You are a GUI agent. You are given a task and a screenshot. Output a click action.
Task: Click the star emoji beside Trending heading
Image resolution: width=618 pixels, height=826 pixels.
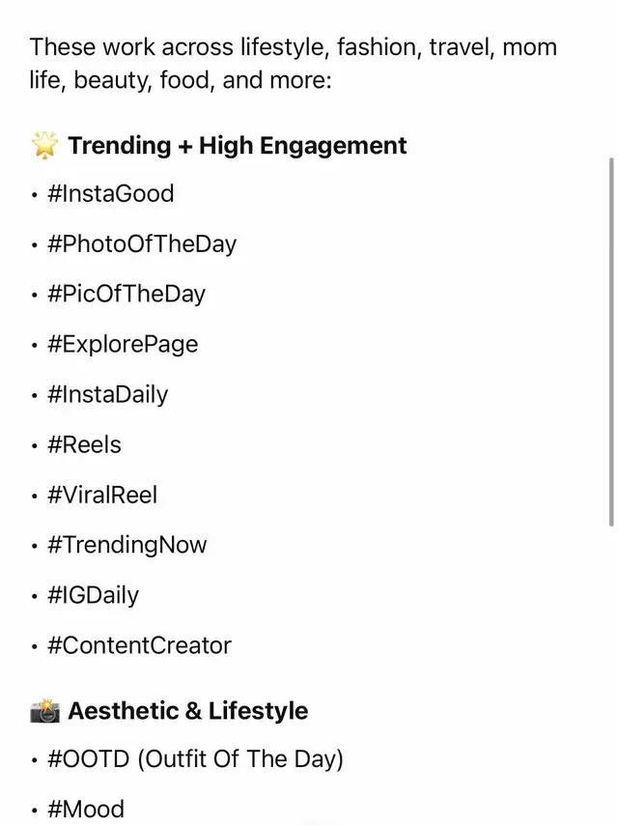(44, 145)
